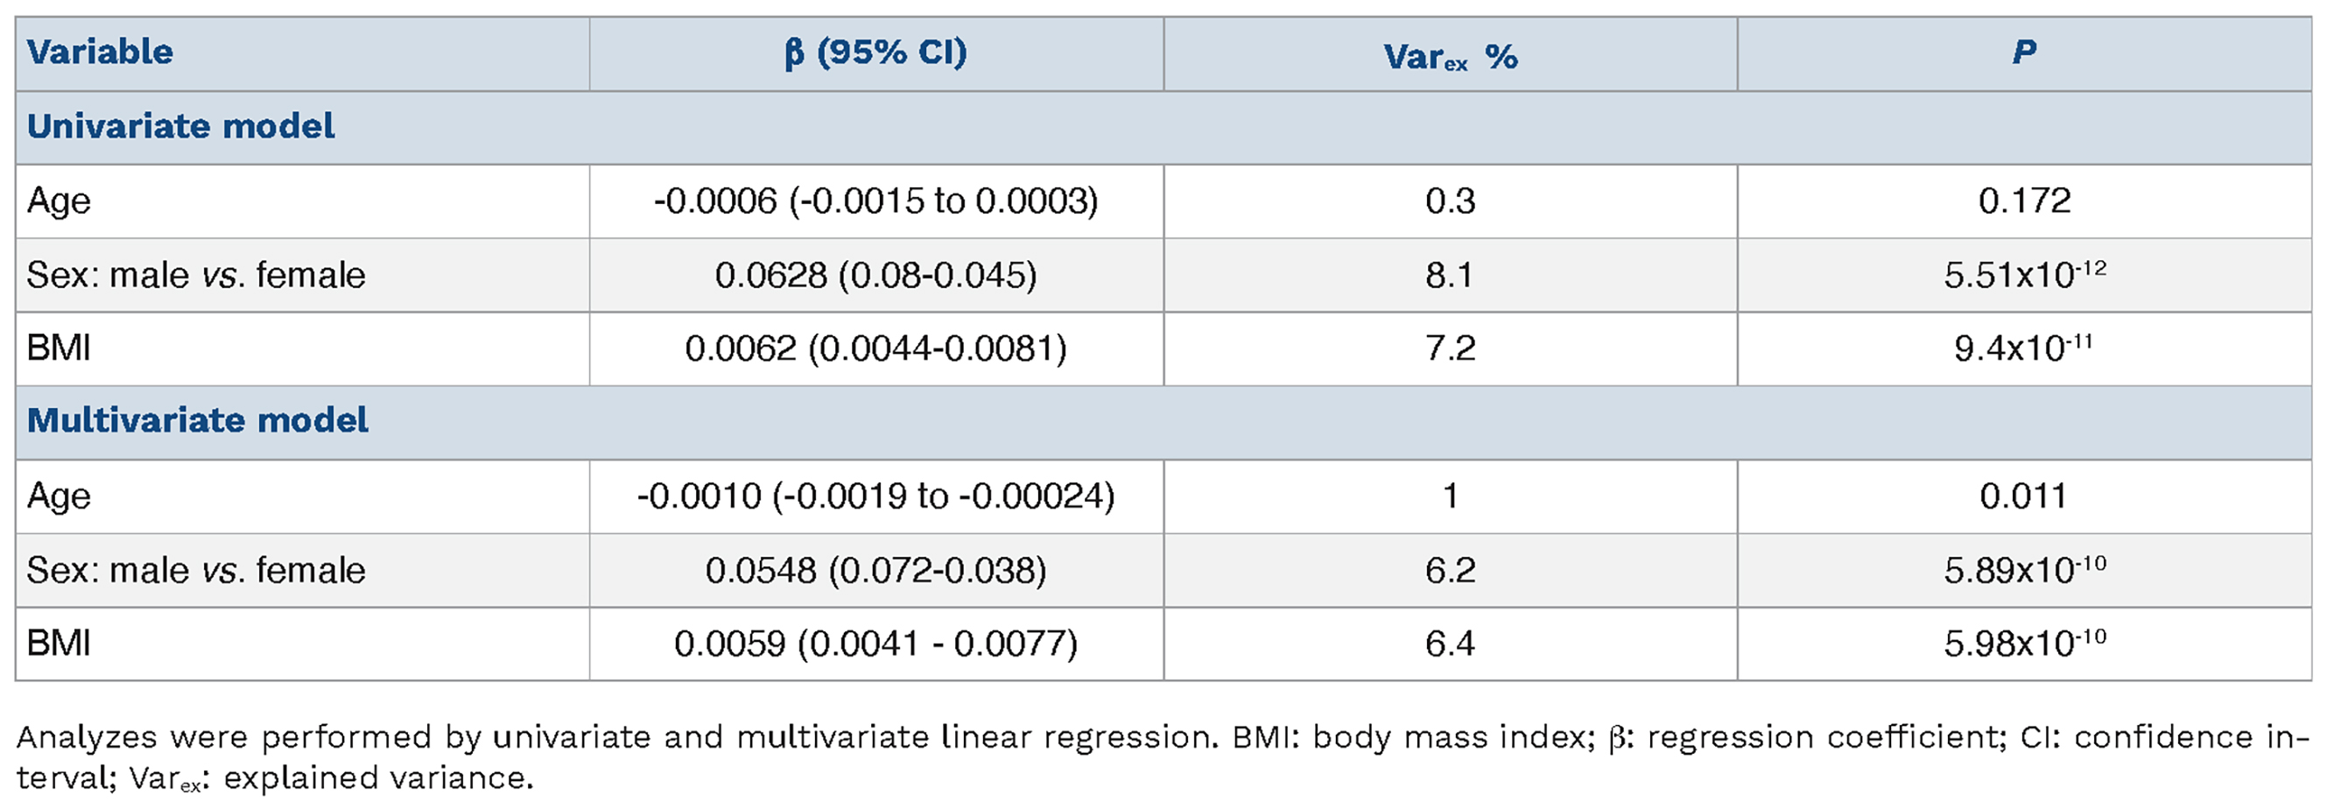Image resolution: width=2327 pixels, height=809 pixels.
Task: Select the explained variance value 8.1
Action: coord(1450,275)
